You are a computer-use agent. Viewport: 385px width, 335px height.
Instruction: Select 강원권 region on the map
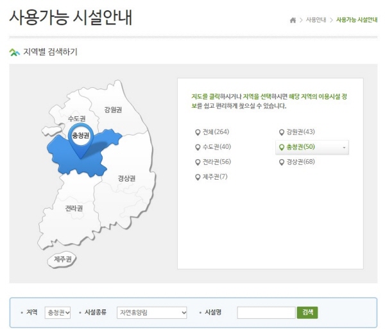(113, 110)
